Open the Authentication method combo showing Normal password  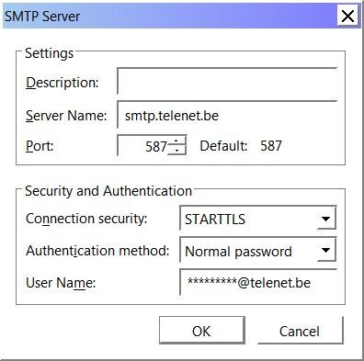pyautogui.click(x=257, y=251)
